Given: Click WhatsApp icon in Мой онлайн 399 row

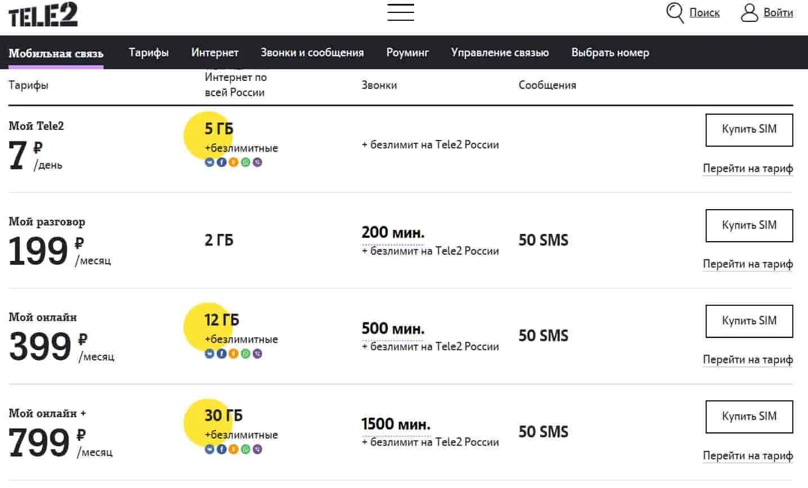Looking at the screenshot, I should (x=245, y=354).
